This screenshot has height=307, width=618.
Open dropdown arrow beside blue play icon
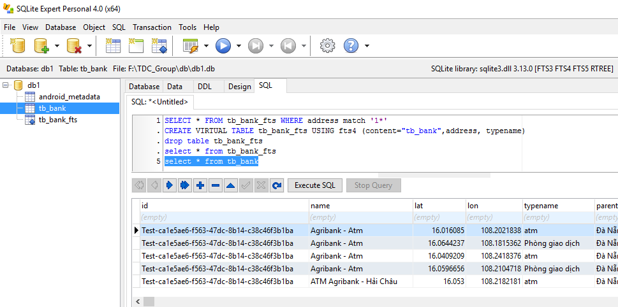coord(239,46)
